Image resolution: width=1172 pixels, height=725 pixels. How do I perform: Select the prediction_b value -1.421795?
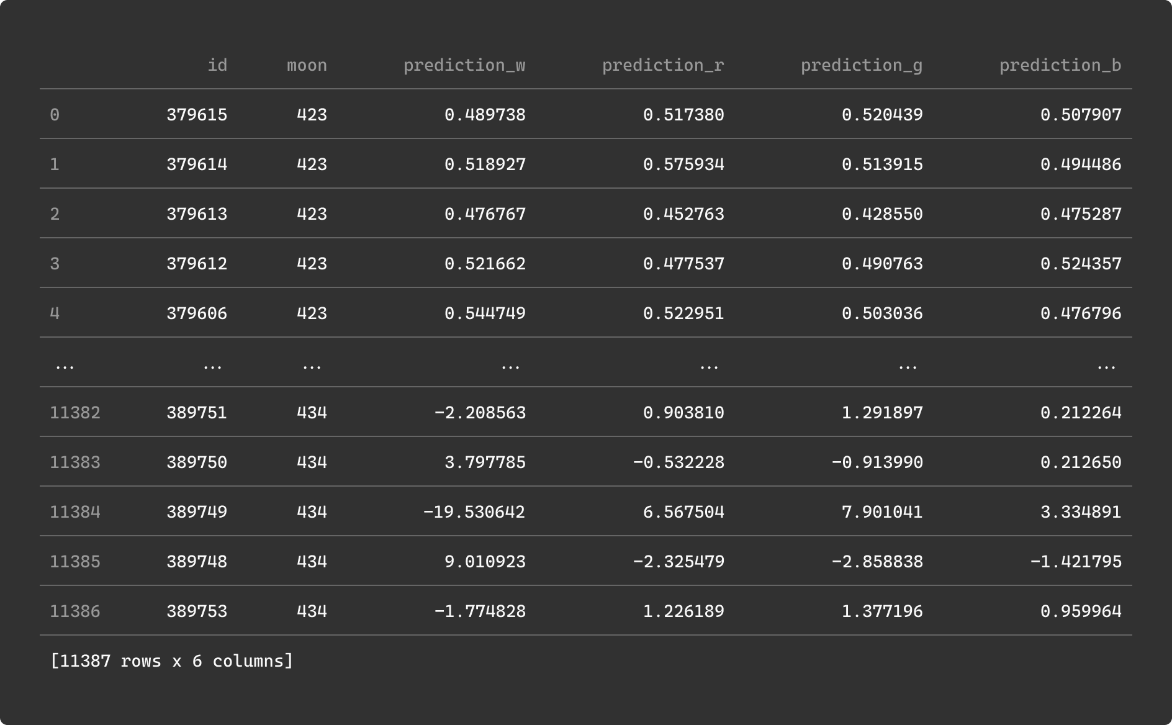coord(1076,562)
